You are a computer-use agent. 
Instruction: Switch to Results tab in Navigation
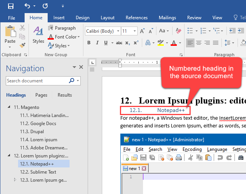pyautogui.click(x=65, y=95)
